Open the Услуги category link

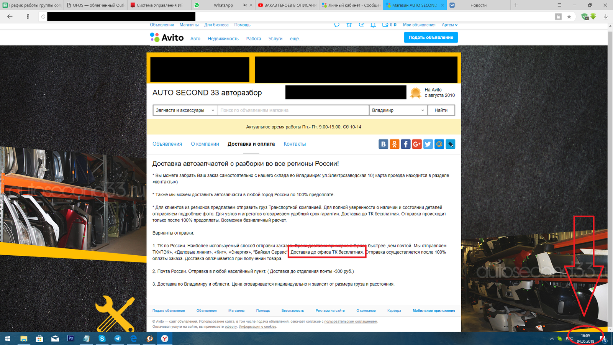pyautogui.click(x=275, y=39)
